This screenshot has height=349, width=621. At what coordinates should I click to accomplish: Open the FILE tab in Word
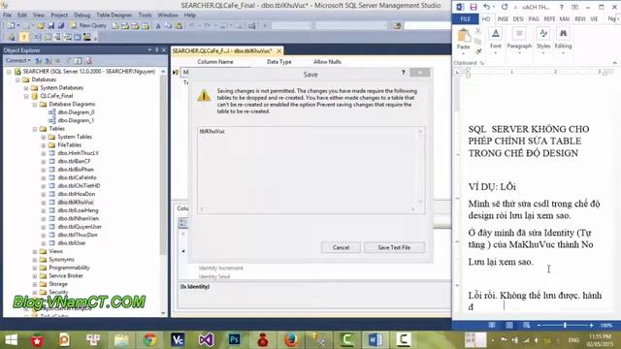pyautogui.click(x=466, y=19)
